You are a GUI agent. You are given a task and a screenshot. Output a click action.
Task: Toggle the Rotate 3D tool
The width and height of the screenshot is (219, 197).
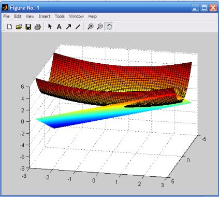pyautogui.click(x=109, y=27)
